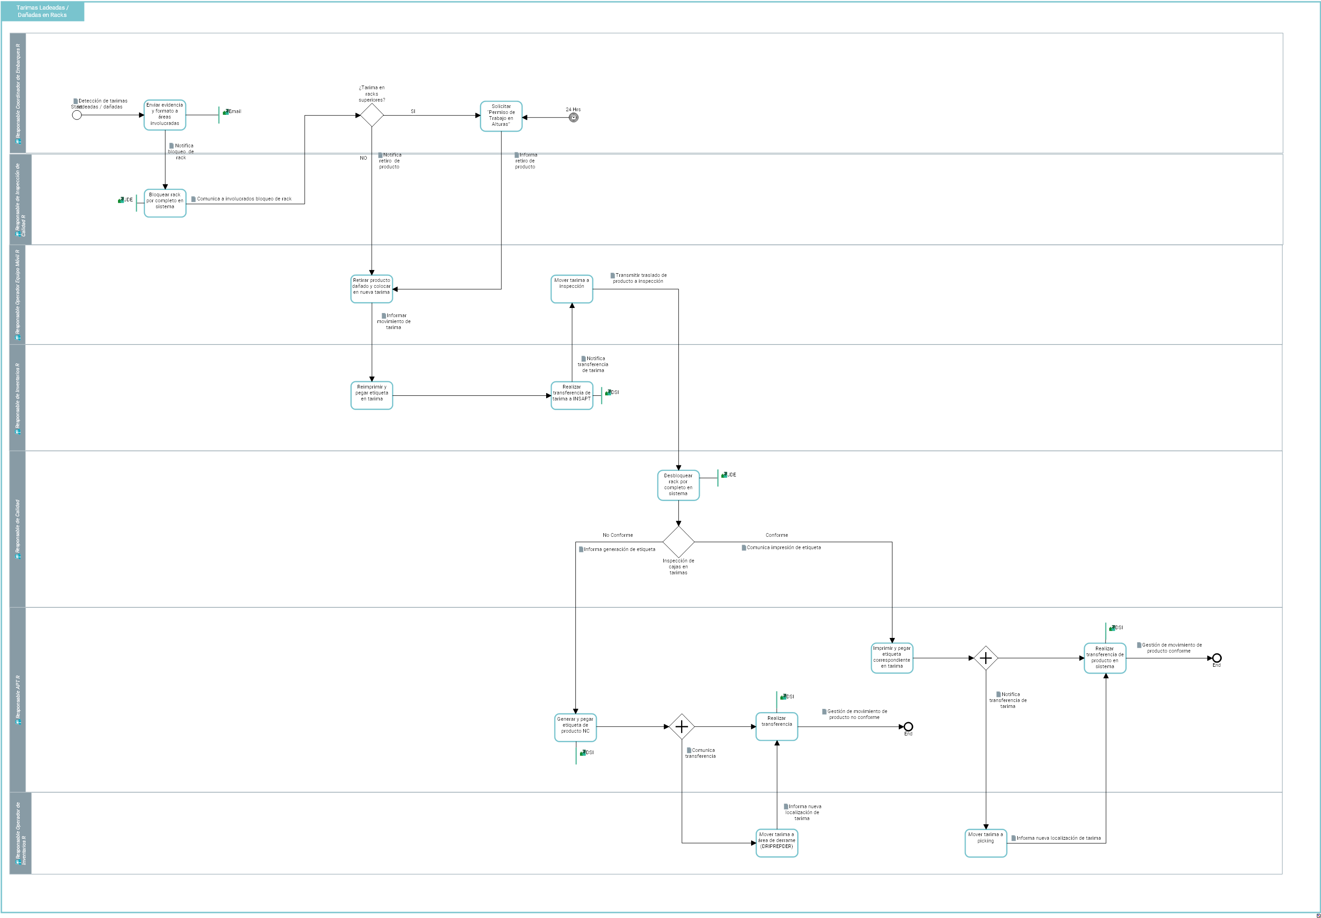Select the Solicitar Permiso de Trabajo en Alturas task
This screenshot has width=1321, height=918.
[501, 116]
